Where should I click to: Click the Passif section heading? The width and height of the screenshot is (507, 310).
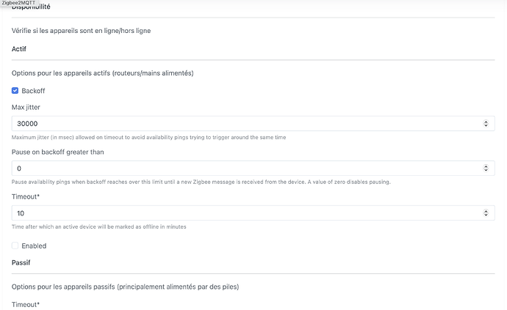(x=23, y=261)
